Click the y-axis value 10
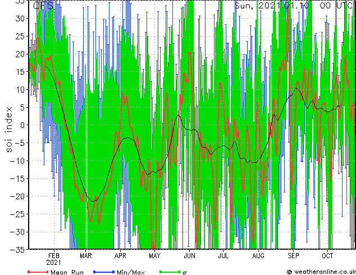This screenshot has width=356, height=275. (x=20, y=90)
